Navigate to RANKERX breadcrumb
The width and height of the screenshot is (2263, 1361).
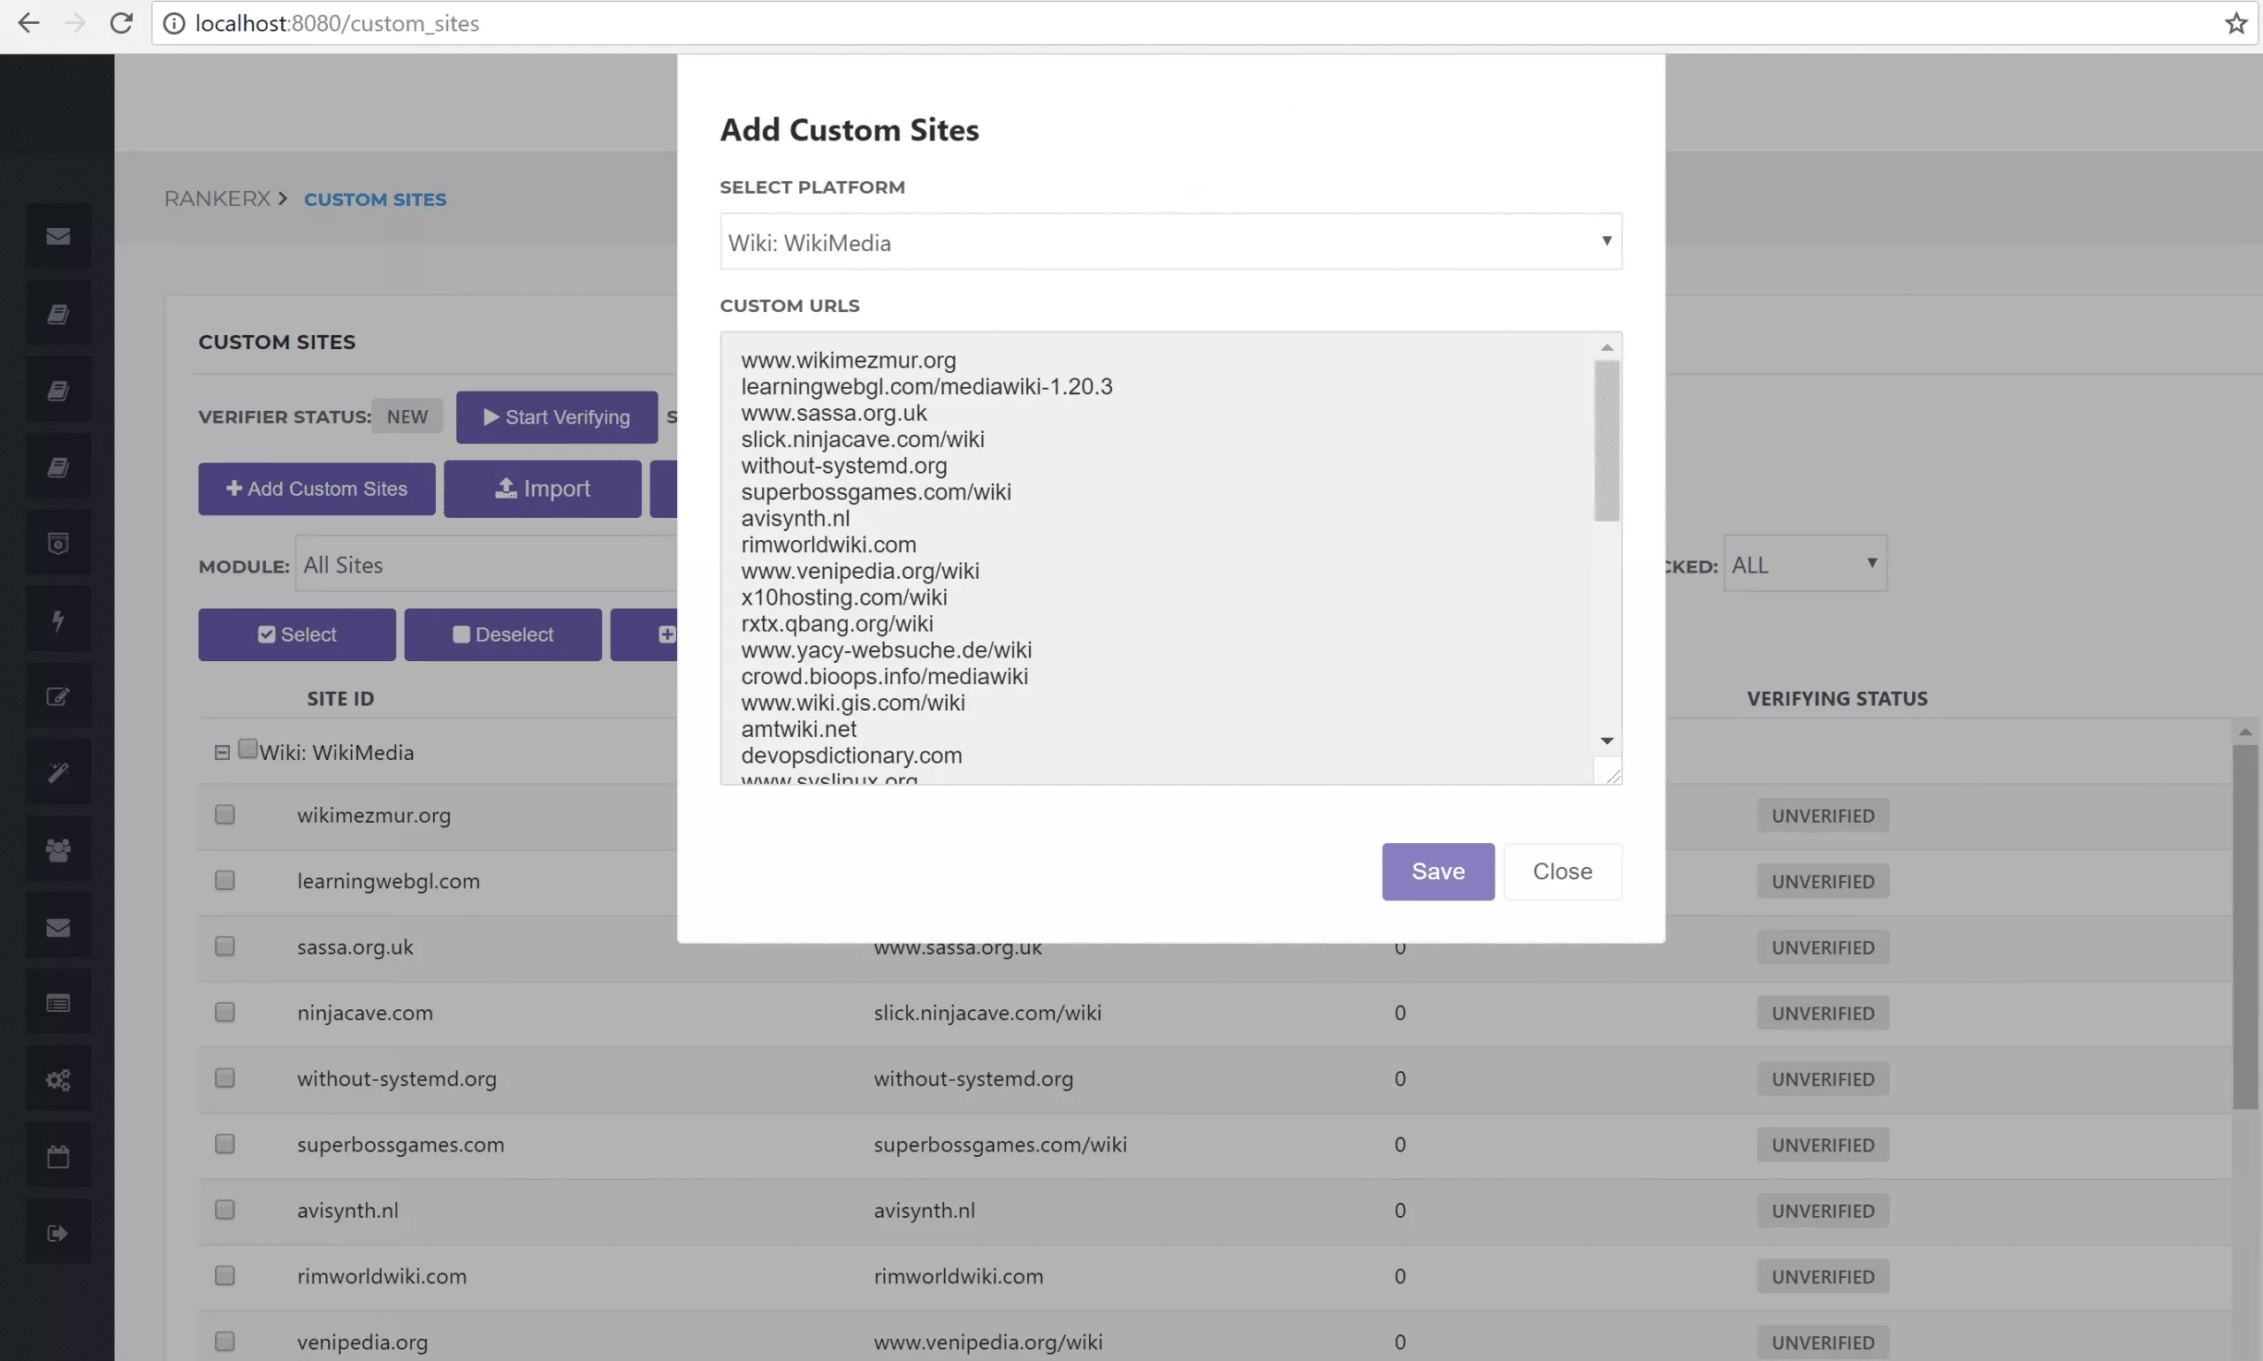click(x=216, y=198)
